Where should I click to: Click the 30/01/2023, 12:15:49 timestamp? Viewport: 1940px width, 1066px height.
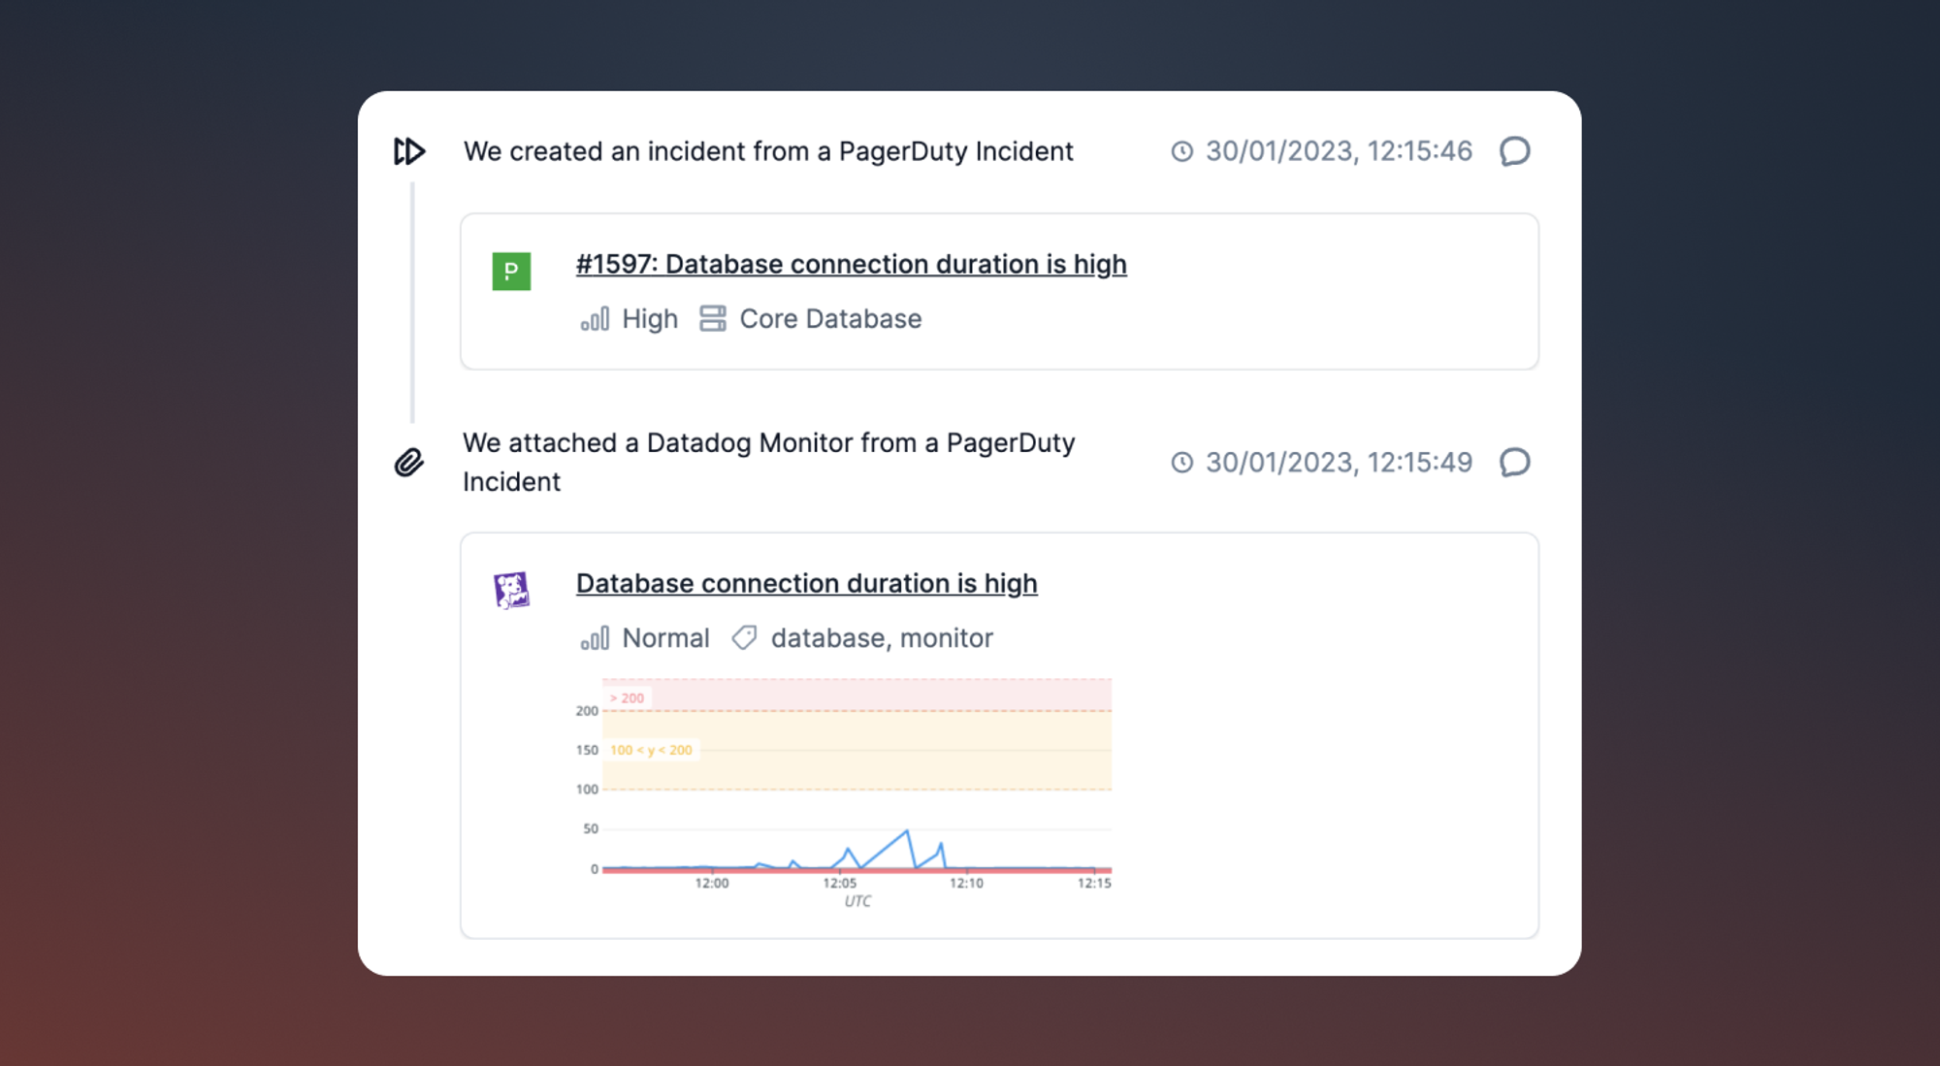pos(1339,463)
